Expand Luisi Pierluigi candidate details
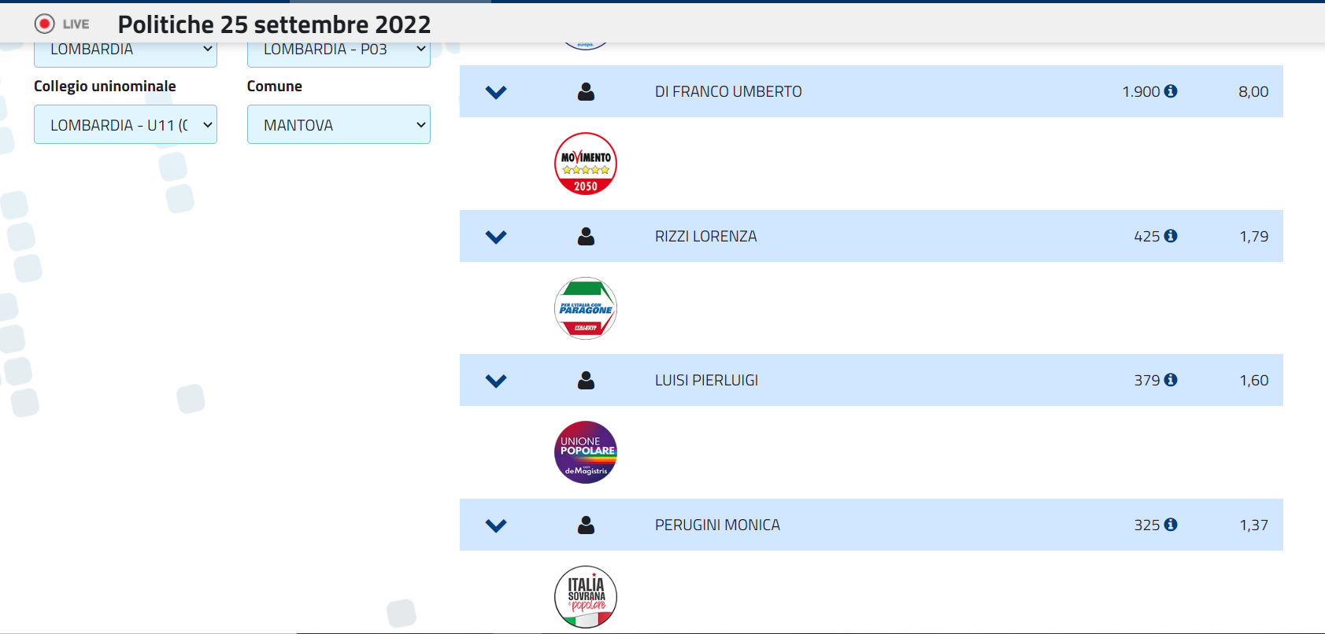1325x634 pixels. [496, 381]
